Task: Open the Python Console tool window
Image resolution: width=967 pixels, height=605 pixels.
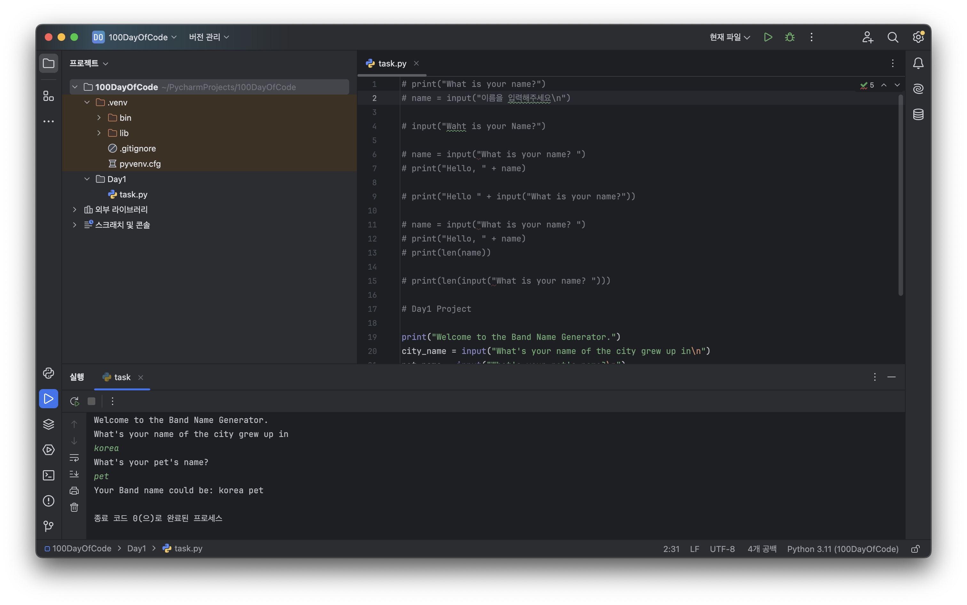Action: coord(49,373)
